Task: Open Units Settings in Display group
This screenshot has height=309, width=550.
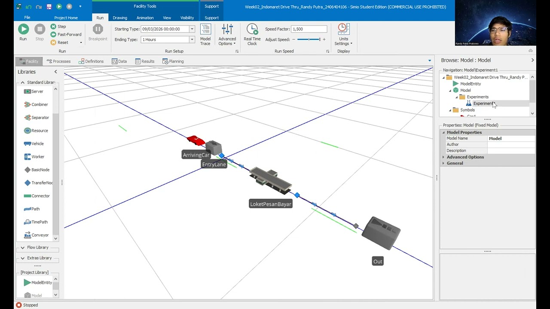Action: 343,35
